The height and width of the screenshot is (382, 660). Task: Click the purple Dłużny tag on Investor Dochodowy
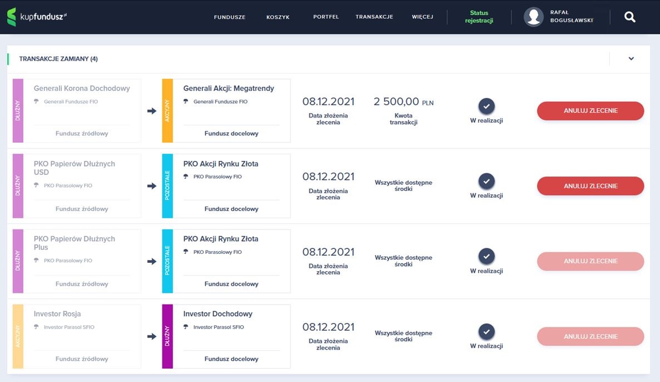167,336
